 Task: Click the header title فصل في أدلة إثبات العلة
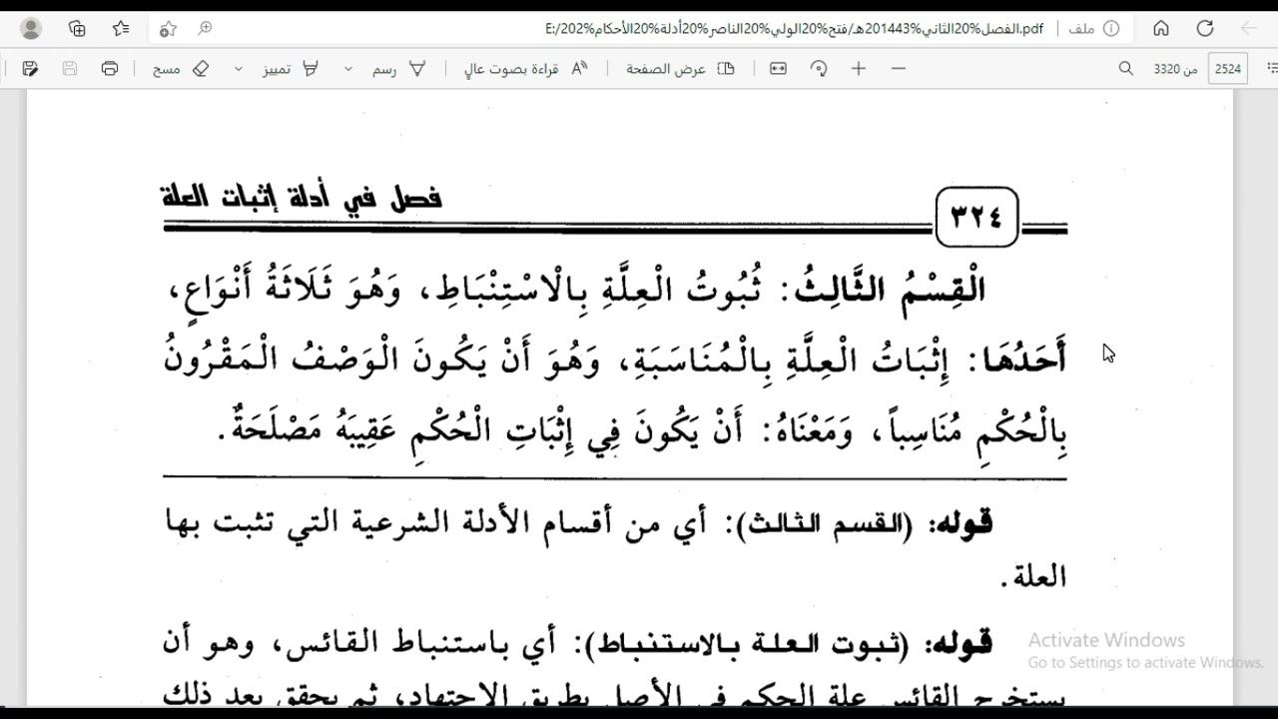point(302,197)
